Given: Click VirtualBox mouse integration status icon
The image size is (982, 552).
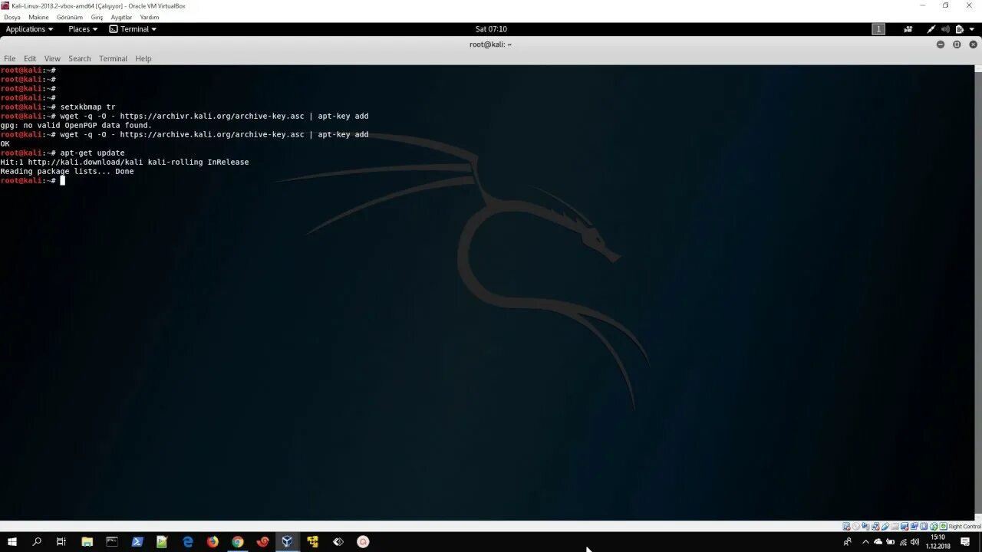Looking at the screenshot, I should (934, 527).
